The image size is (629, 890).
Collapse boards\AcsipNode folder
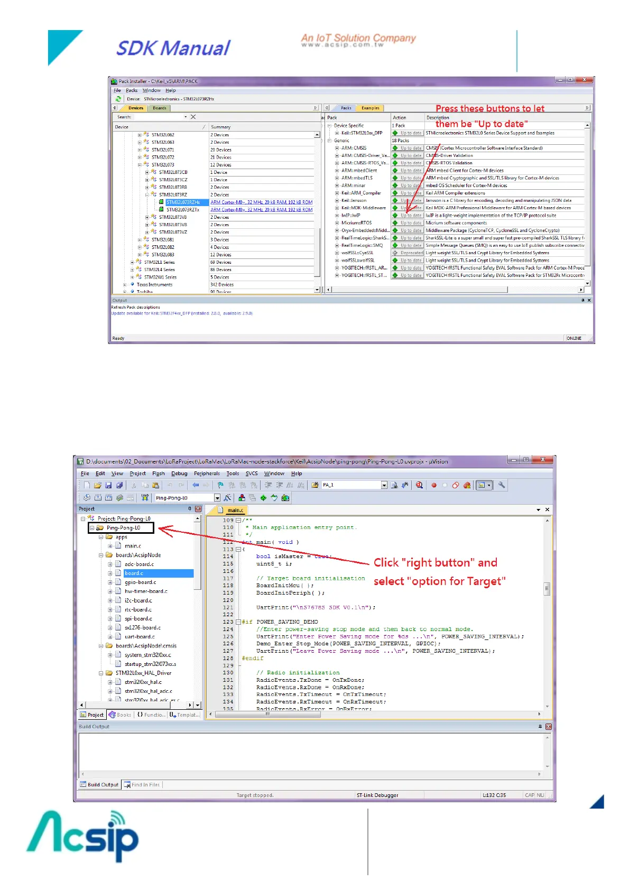(x=101, y=555)
